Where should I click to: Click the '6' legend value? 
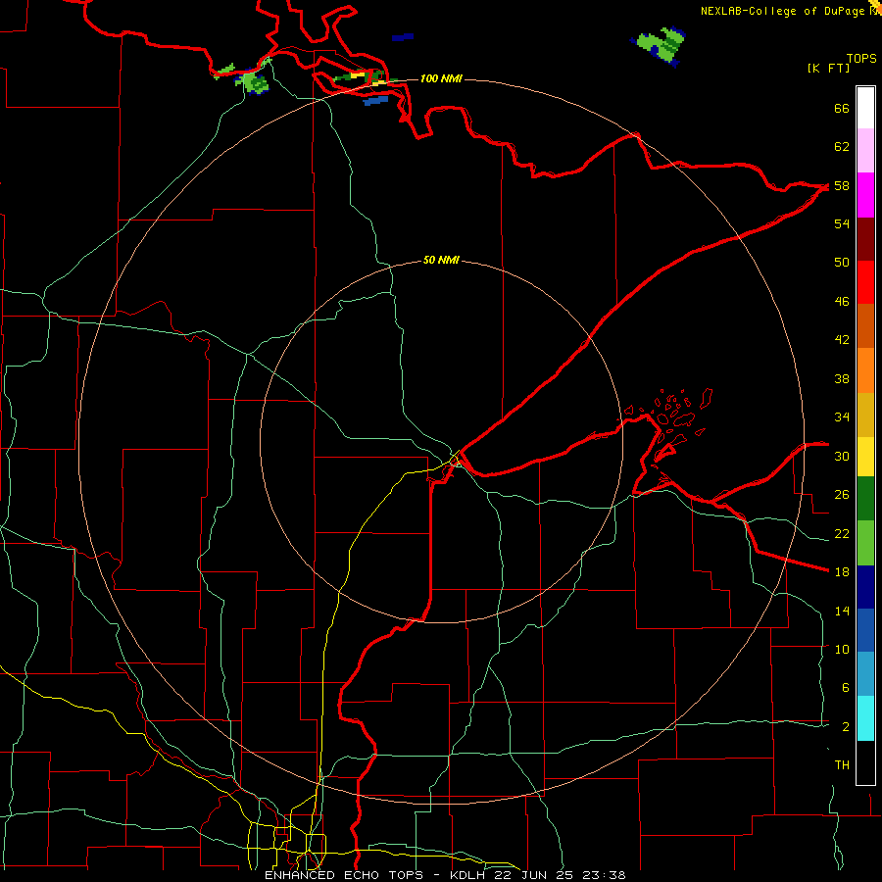tap(846, 688)
